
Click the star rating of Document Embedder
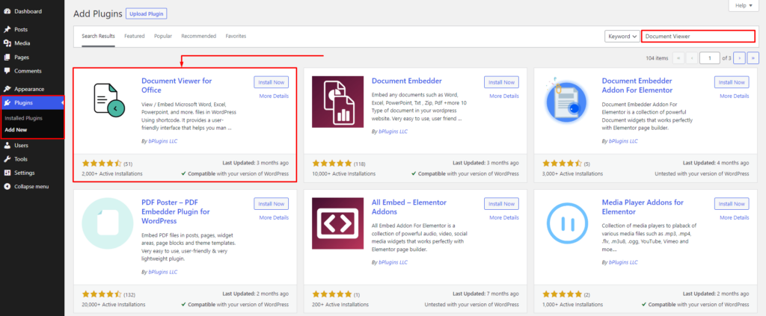[331, 164]
